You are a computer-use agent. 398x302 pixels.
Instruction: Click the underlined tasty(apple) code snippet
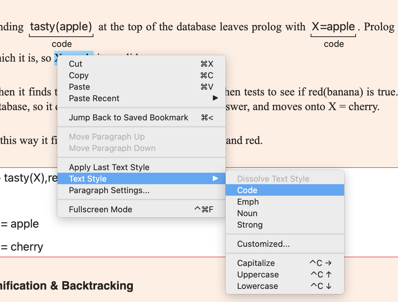click(x=61, y=27)
